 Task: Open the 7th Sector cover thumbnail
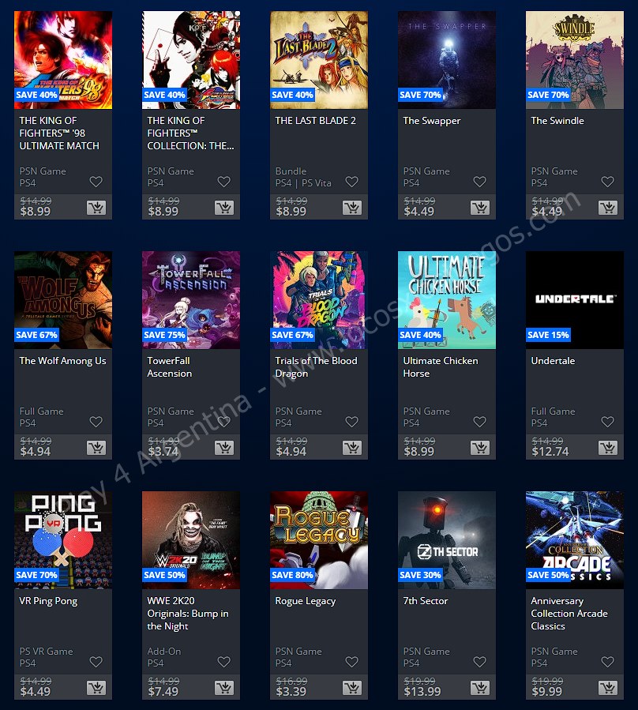[x=447, y=539]
